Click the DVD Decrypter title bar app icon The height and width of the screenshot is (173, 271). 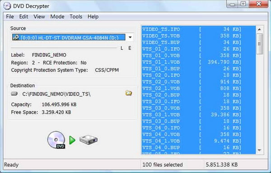7,6
